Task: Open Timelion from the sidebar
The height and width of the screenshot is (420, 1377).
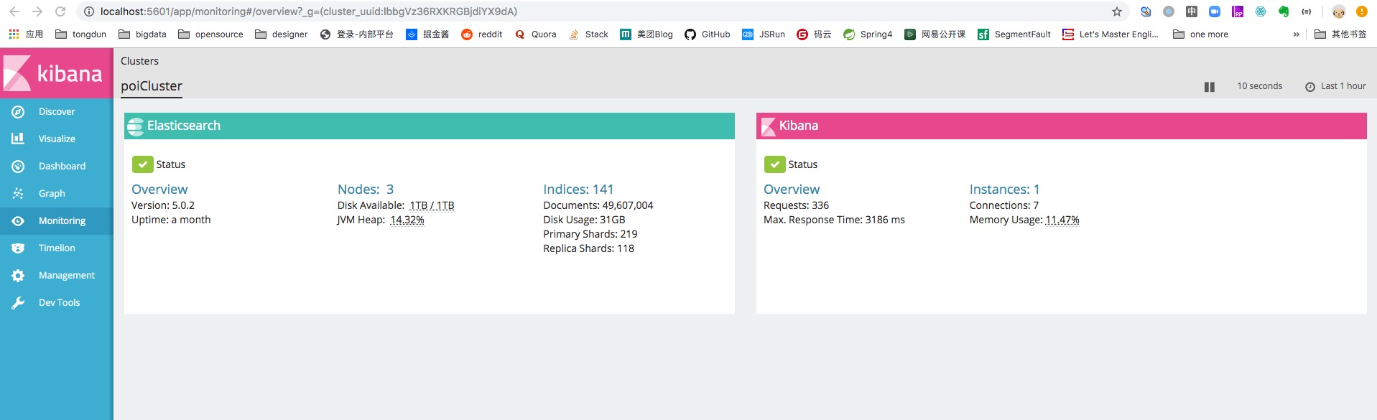Action: click(x=56, y=248)
